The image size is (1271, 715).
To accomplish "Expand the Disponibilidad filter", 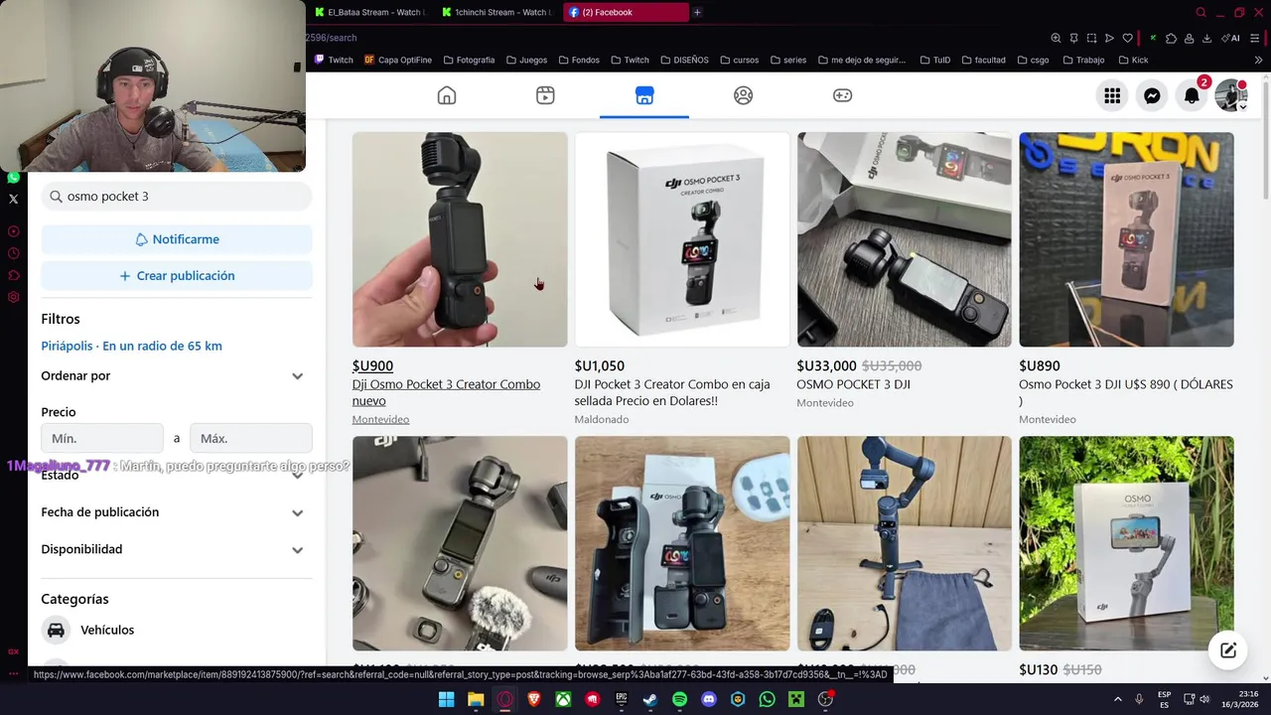I will [x=177, y=549].
